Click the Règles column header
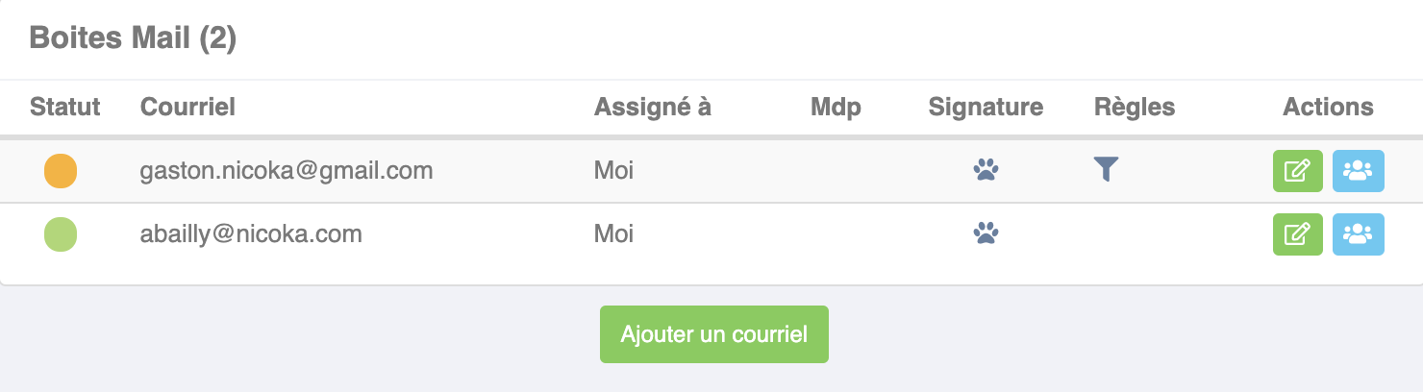 pyautogui.click(x=1135, y=107)
